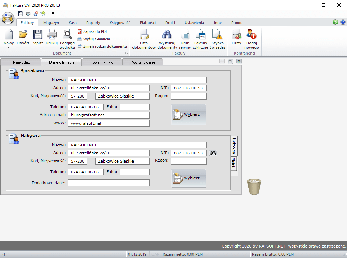Switch to the Kasa ribbon tab

[x=73, y=23]
